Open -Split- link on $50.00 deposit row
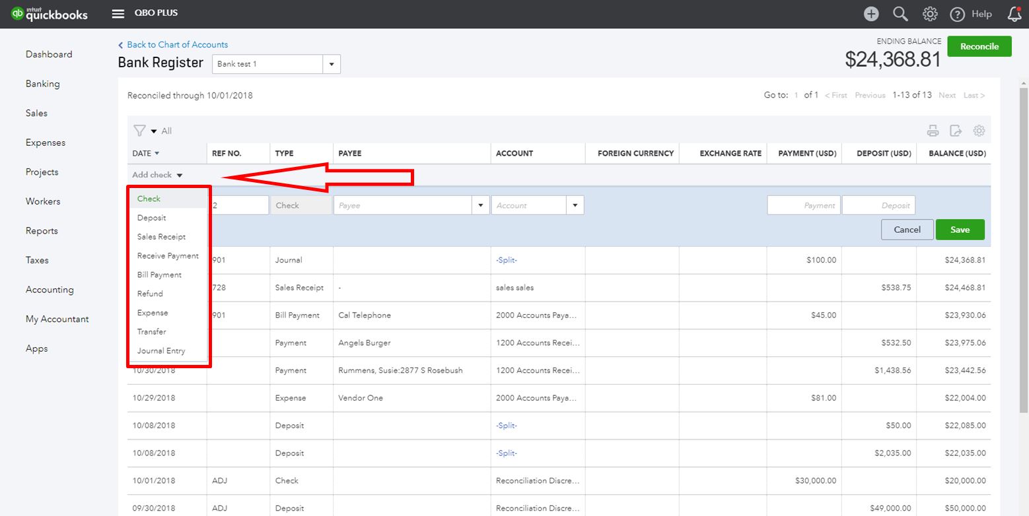Image resolution: width=1029 pixels, height=516 pixels. click(x=507, y=426)
